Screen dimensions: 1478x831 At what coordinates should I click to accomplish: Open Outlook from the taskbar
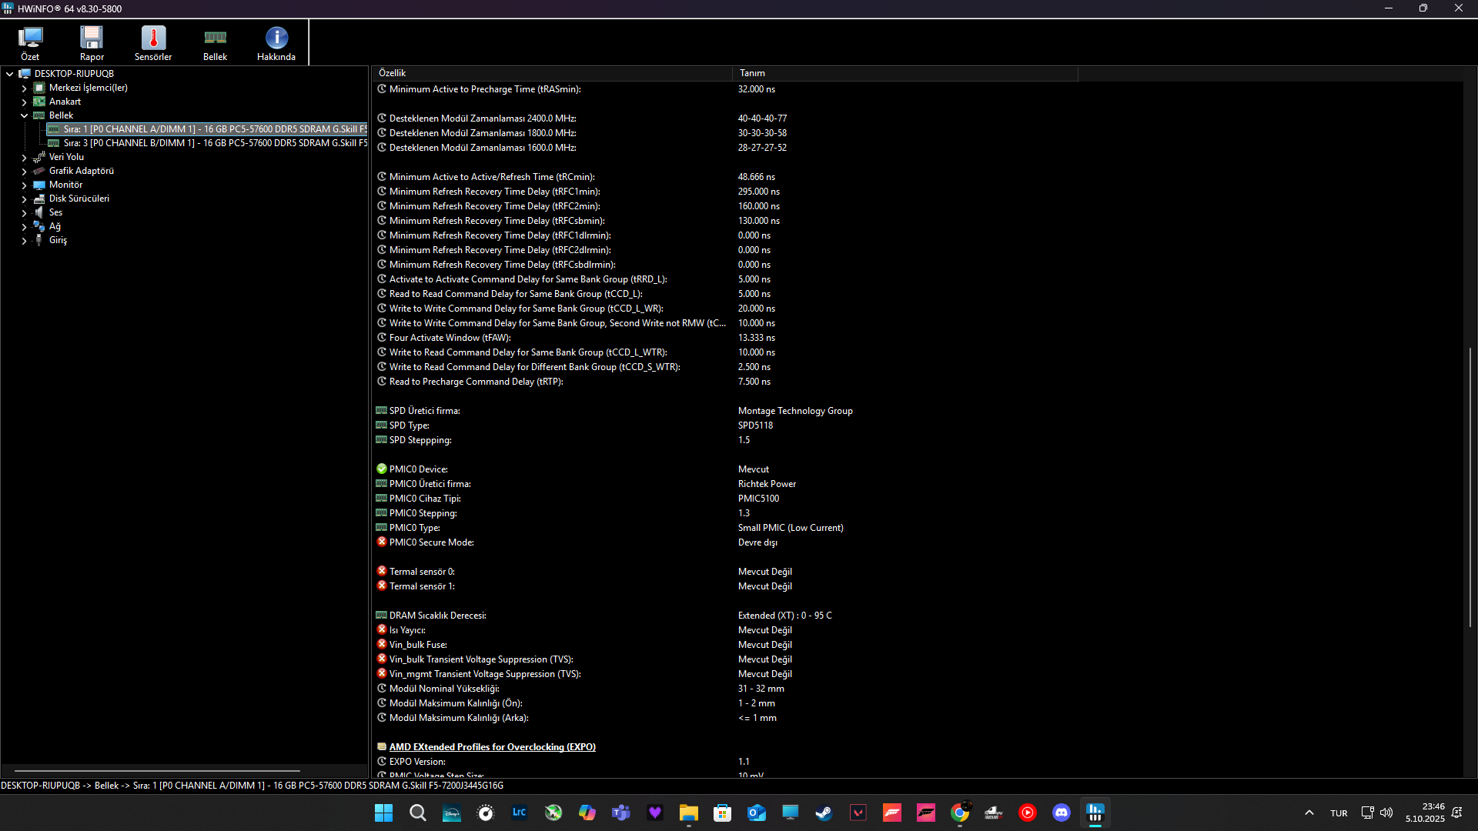point(757,813)
